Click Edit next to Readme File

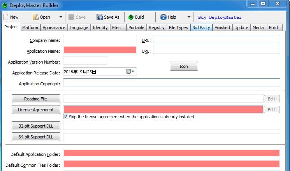(x=272, y=99)
